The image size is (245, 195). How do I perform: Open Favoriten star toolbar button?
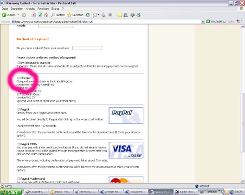(75, 15)
